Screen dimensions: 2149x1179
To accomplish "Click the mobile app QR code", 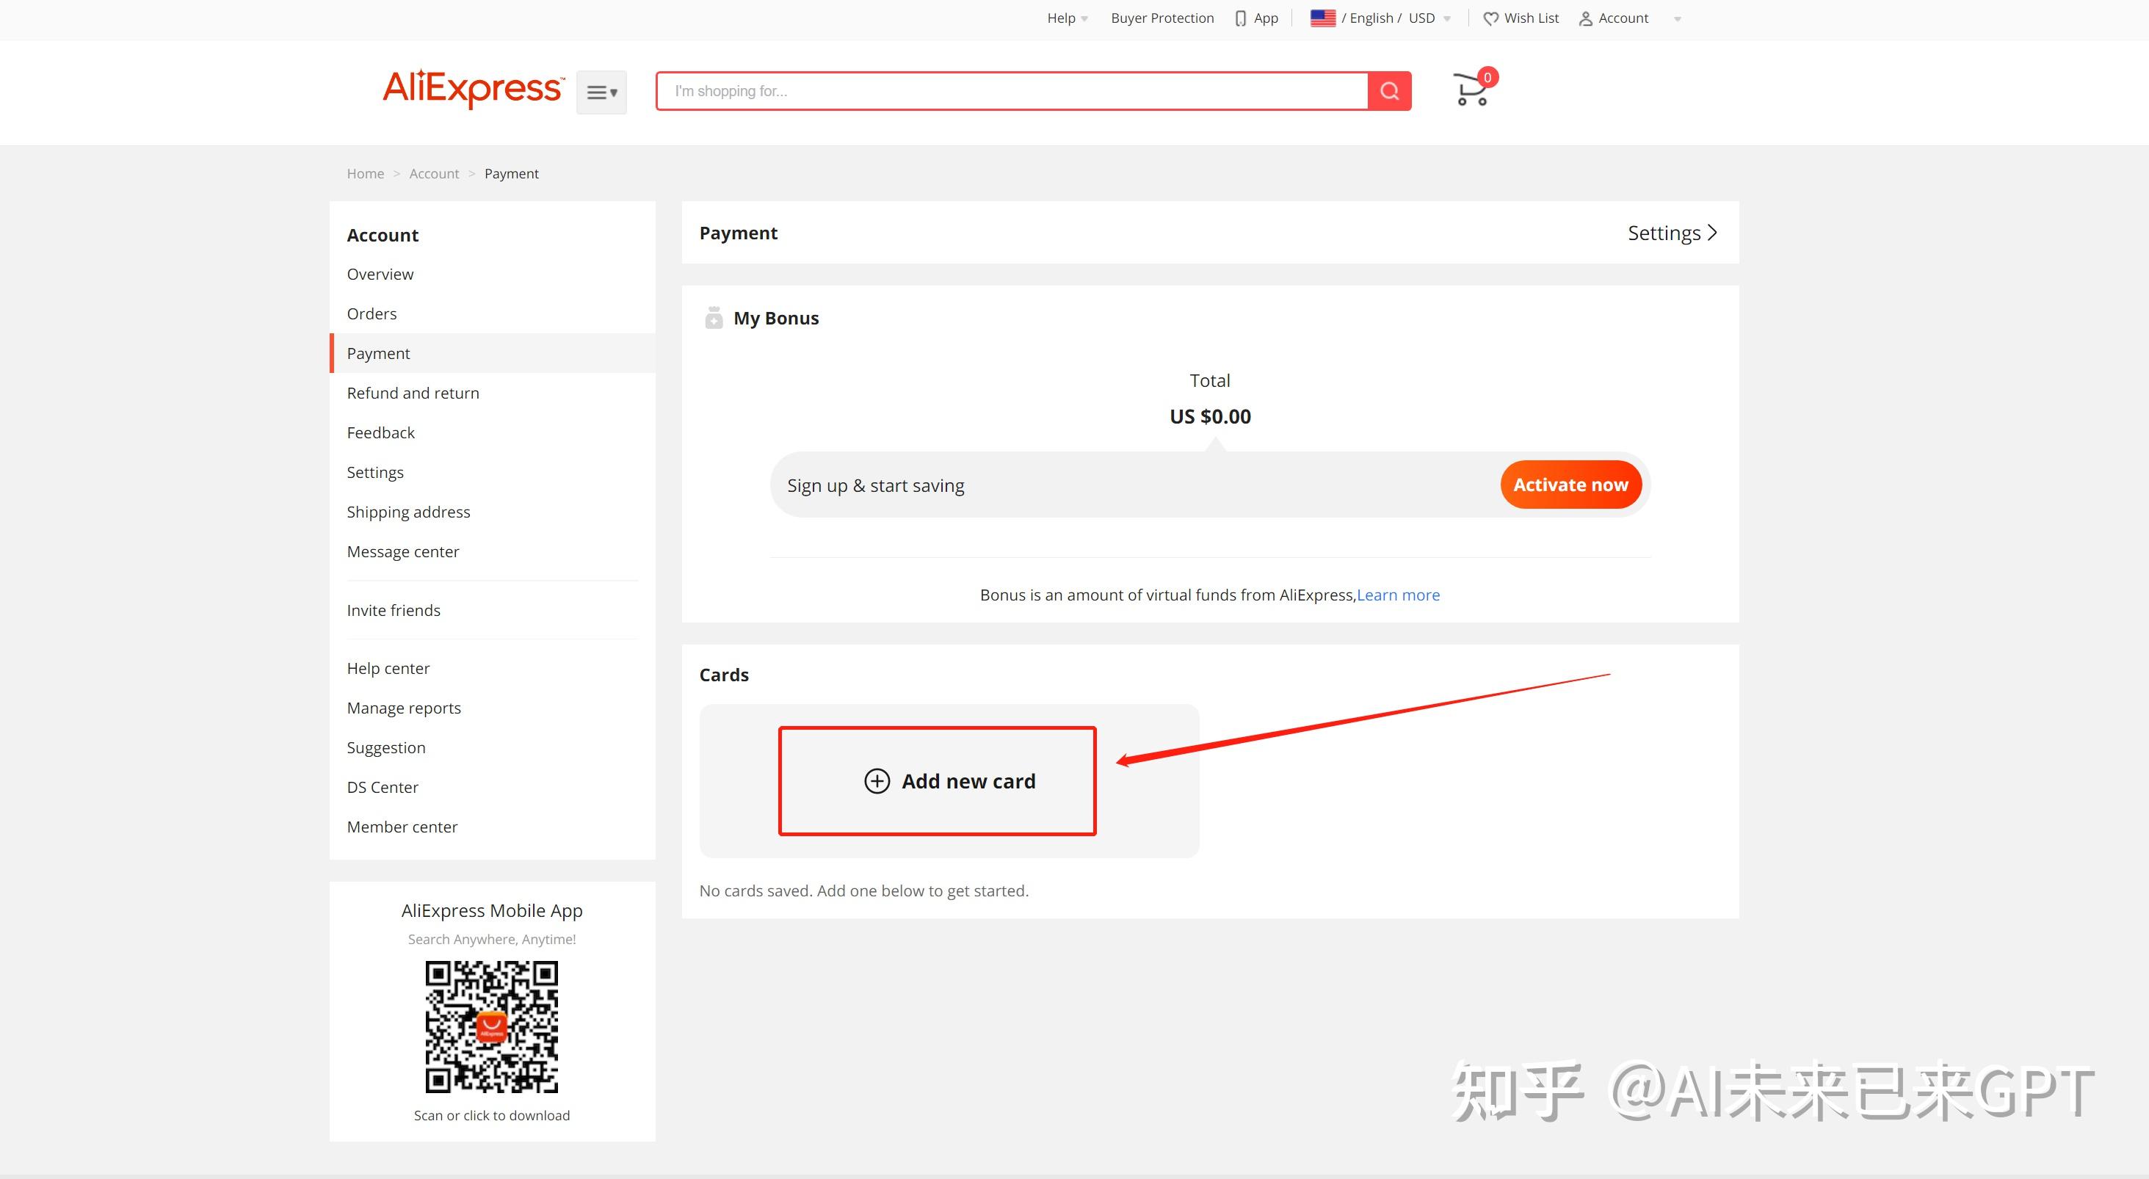I will pos(491,1026).
